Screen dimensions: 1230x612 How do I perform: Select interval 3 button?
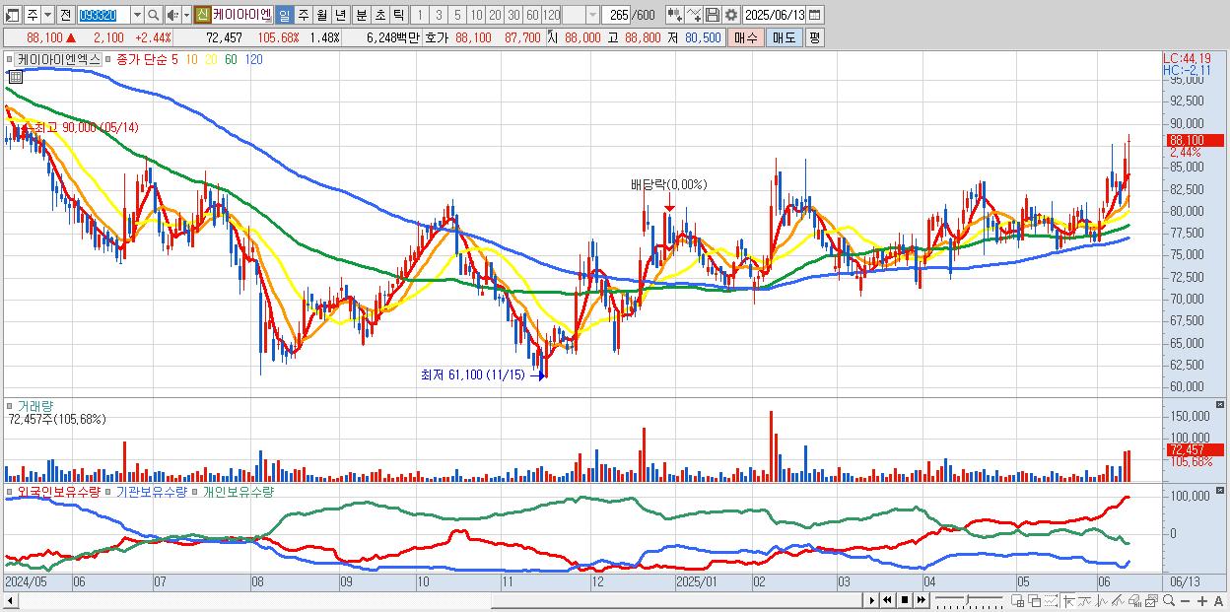(439, 15)
